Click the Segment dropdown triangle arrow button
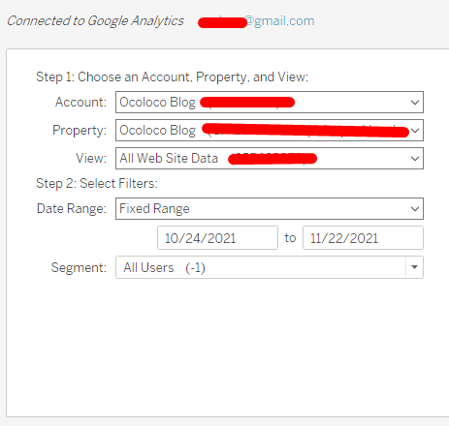 (414, 267)
